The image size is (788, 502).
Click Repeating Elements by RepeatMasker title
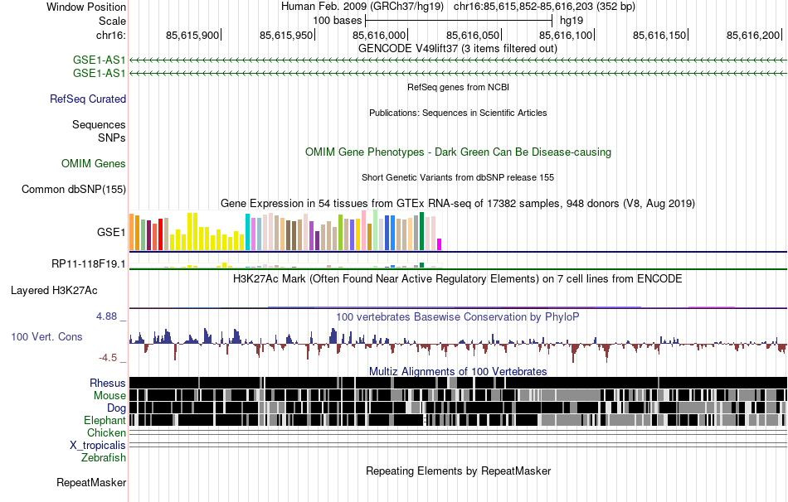pyautogui.click(x=459, y=471)
